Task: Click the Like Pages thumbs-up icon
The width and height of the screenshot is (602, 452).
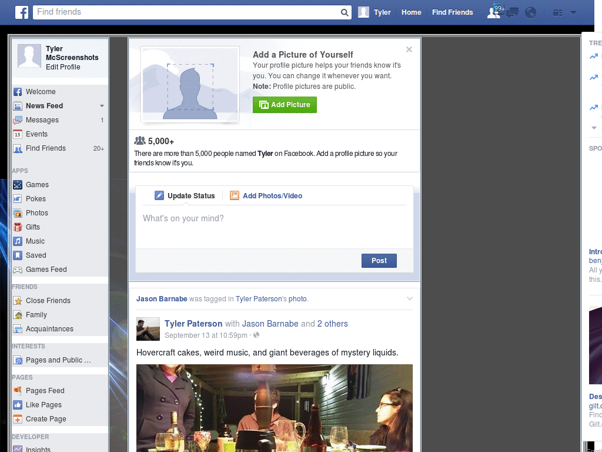Action: point(18,405)
